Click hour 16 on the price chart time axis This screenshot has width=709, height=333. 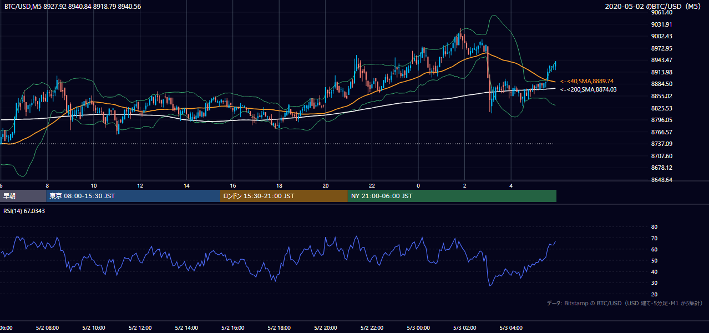point(234,185)
